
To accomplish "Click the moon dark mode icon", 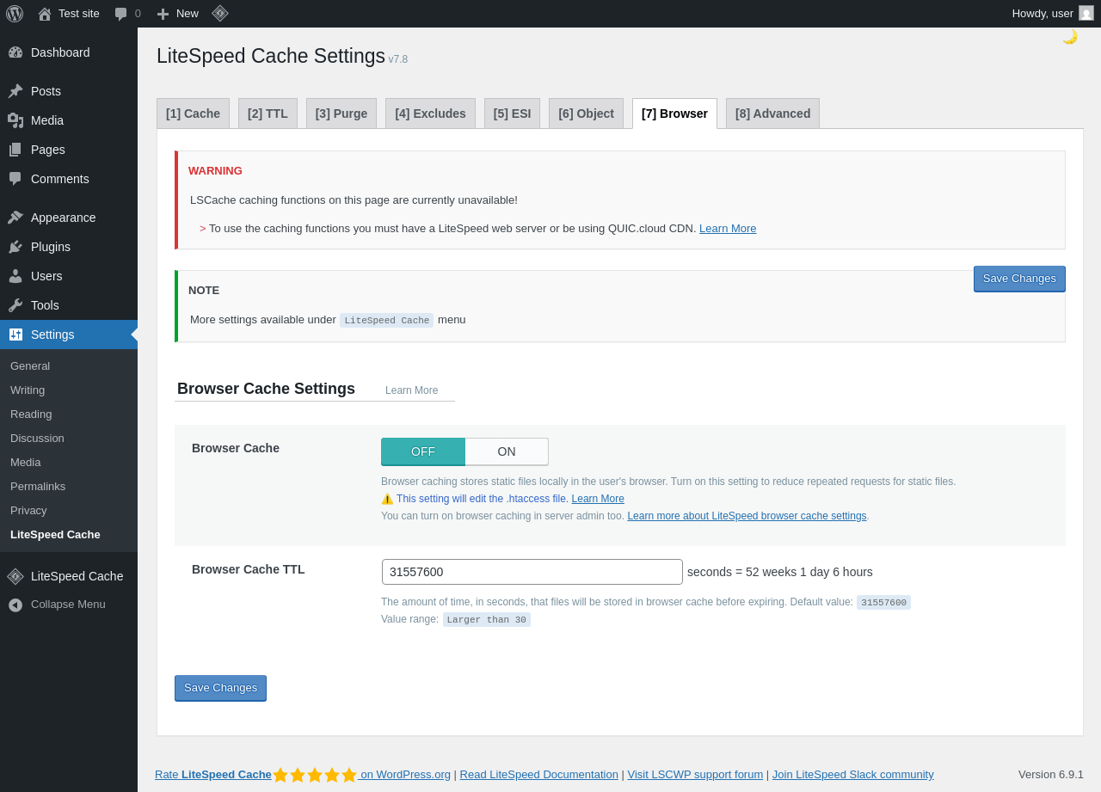I will [x=1069, y=37].
